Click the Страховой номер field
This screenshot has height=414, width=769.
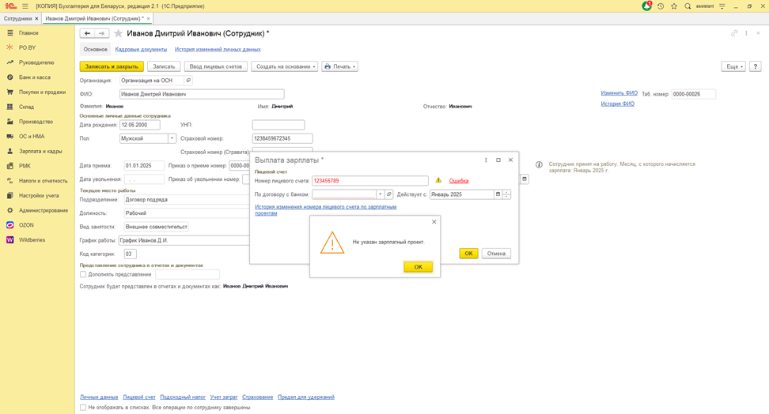tap(282, 138)
